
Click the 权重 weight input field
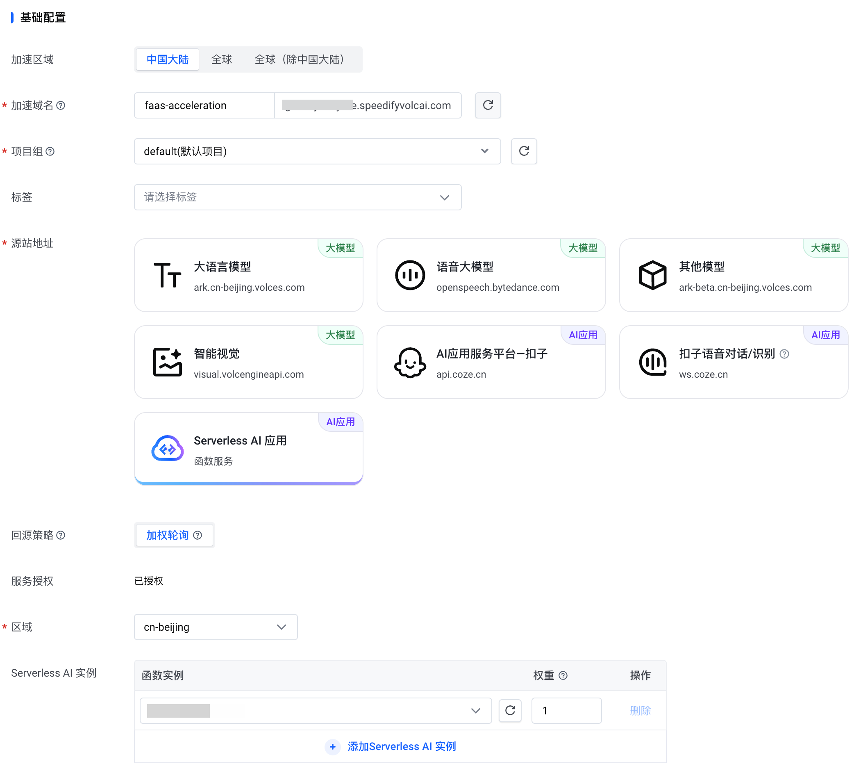[567, 711]
